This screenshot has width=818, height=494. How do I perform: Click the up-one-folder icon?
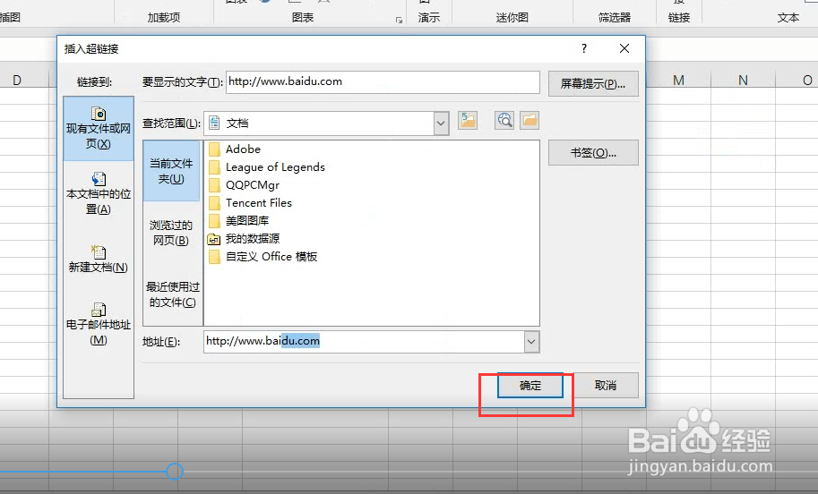[468, 121]
